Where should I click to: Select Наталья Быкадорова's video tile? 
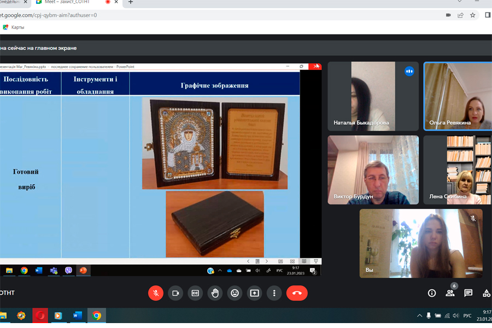(373, 96)
